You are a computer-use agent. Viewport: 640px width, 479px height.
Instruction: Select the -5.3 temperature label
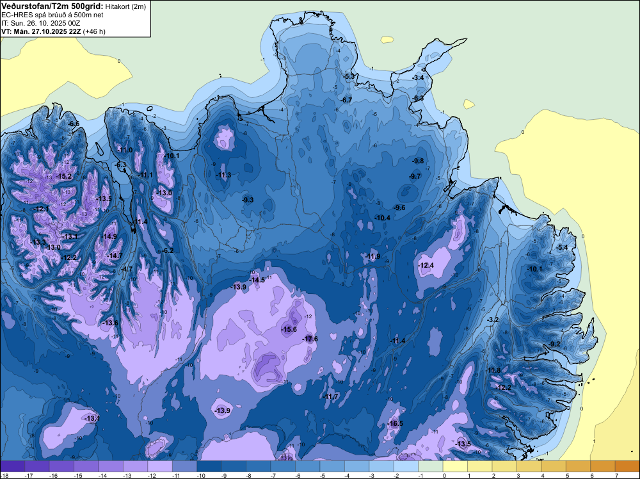coord(349,76)
